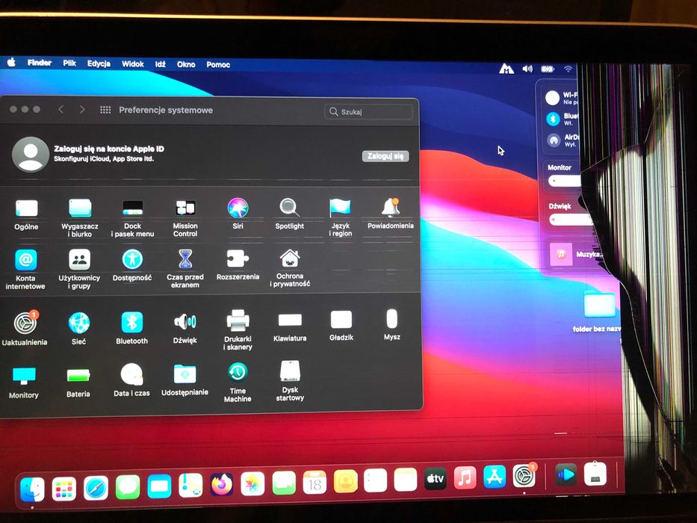Open Klawiatura preferences

[x=290, y=320]
